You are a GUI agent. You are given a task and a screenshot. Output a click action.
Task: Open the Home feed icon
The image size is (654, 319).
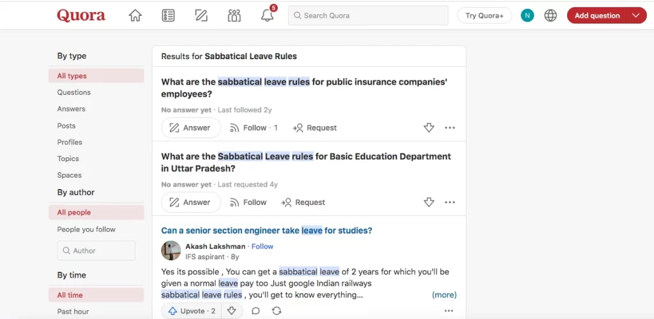click(135, 15)
